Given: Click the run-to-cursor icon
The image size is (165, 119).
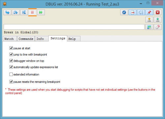Looking at the screenshot, I should click(24, 12).
